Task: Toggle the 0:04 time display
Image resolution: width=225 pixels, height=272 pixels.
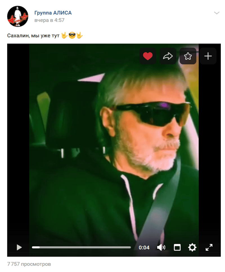Action: pos(144,247)
